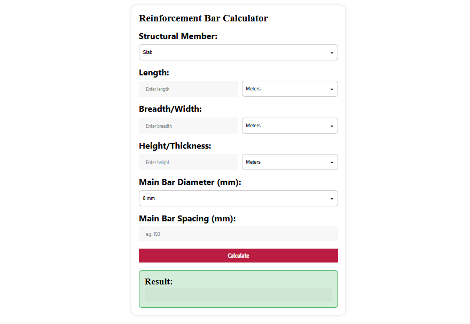Click the Main Bar Diameter (mm) label
The width and height of the screenshot is (470, 324).
[x=190, y=182]
